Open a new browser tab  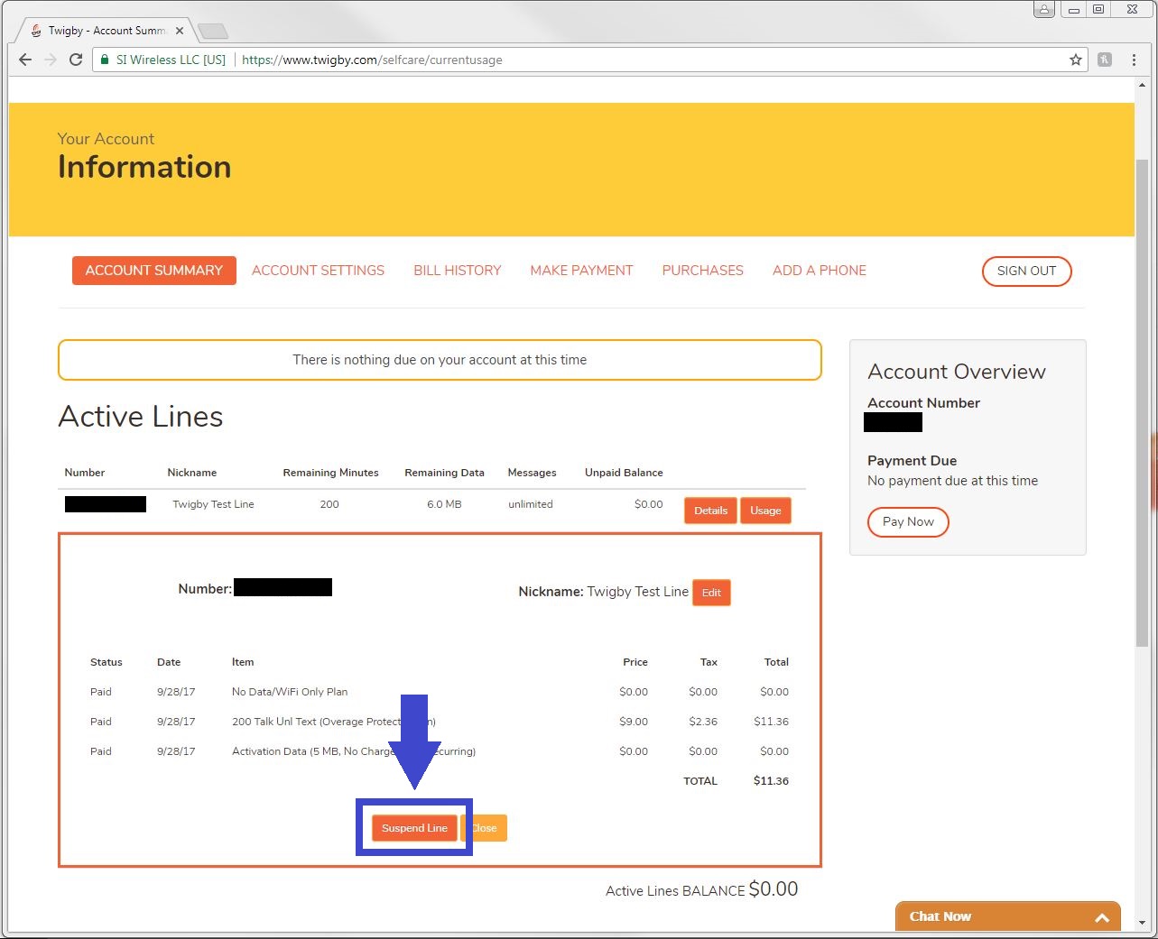[213, 32]
